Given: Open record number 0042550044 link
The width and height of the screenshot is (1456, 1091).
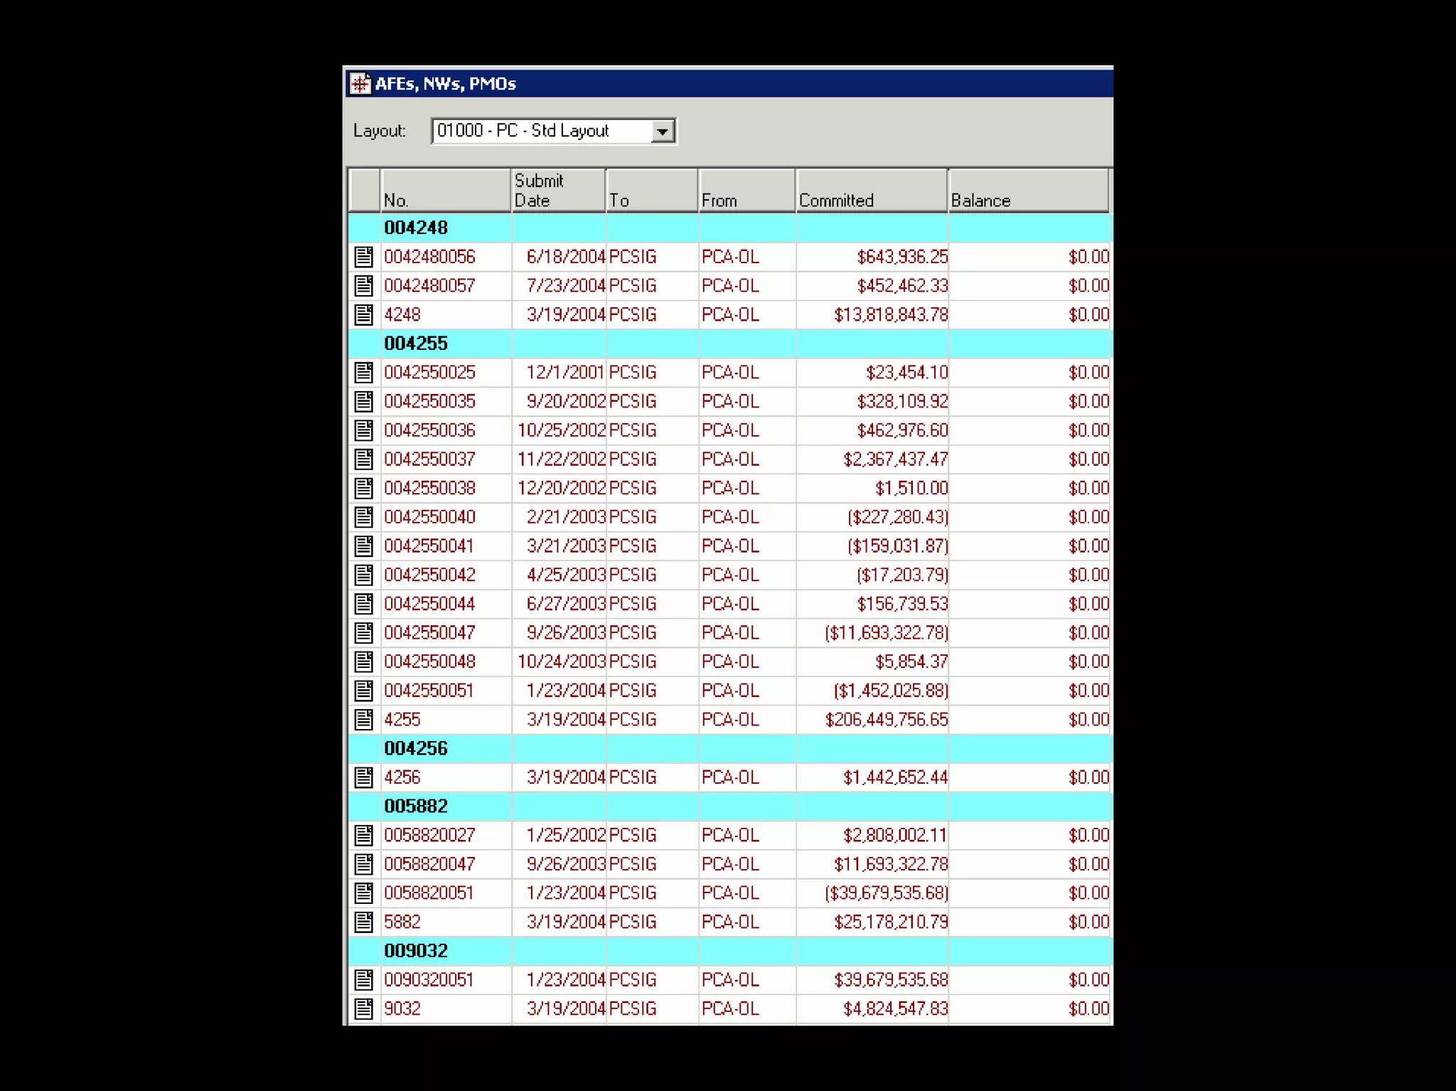Looking at the screenshot, I should 429,604.
